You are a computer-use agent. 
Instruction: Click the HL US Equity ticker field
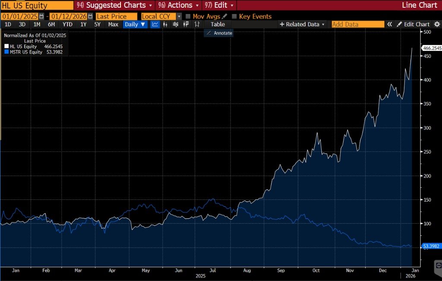[x=37, y=5]
